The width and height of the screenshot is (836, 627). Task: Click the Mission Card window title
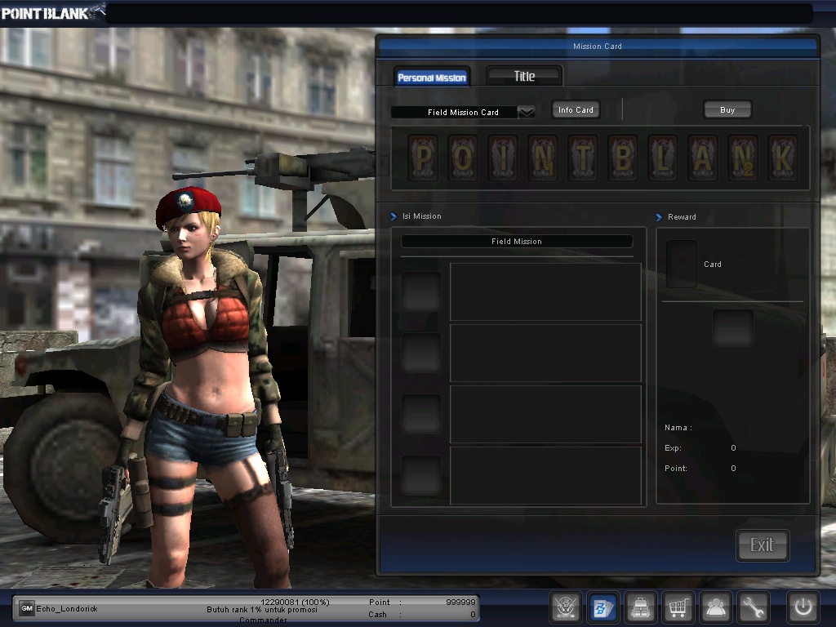pos(597,47)
